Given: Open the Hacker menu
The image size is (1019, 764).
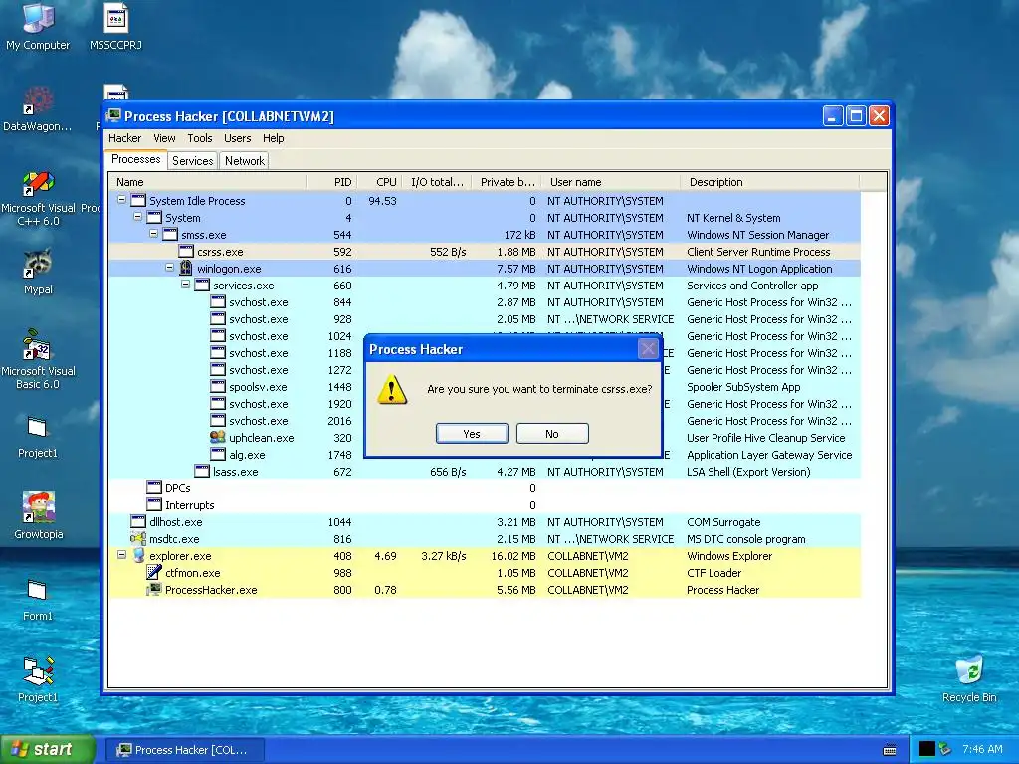Looking at the screenshot, I should point(124,138).
